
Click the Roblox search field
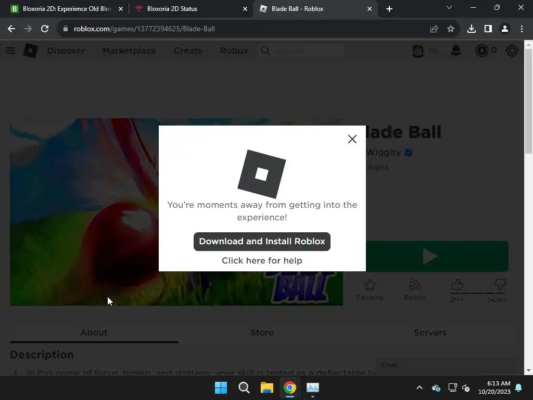302,51
